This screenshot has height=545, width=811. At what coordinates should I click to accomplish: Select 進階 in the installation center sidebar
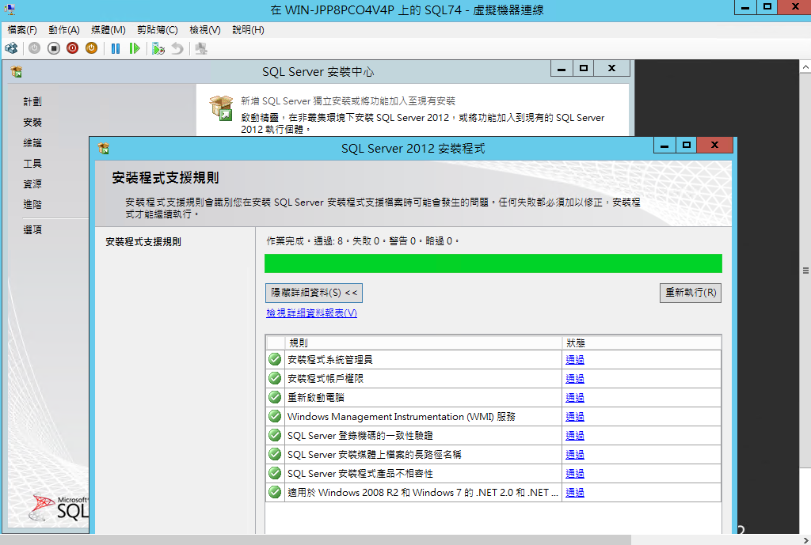point(32,205)
